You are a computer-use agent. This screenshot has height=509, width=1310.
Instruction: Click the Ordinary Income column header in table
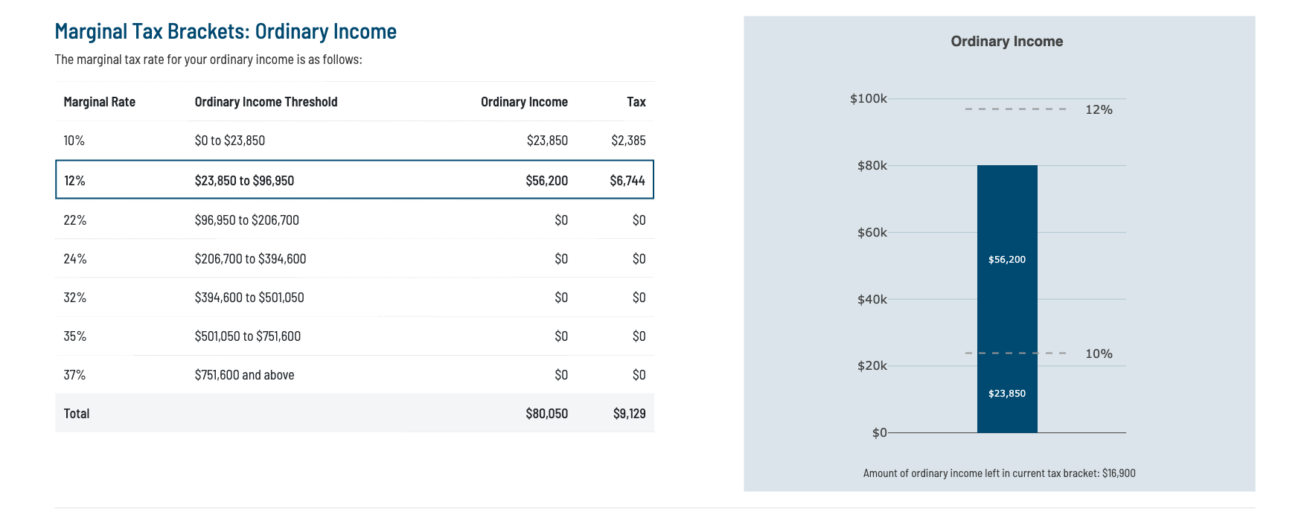point(524,102)
